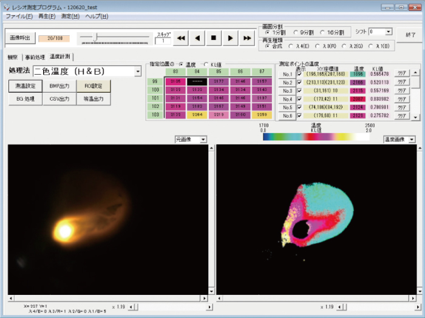425x318 pixels.
Task: Open the 処理法 二色温度 (H&B) dropdown
Action: [x=138, y=72]
